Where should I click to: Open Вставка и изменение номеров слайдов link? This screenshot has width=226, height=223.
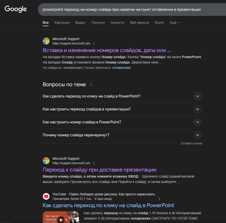107,50
